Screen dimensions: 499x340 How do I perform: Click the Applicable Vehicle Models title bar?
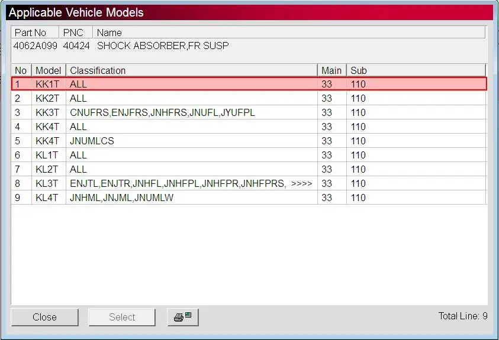[250, 12]
